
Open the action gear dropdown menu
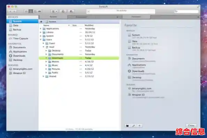tap(54, 11)
